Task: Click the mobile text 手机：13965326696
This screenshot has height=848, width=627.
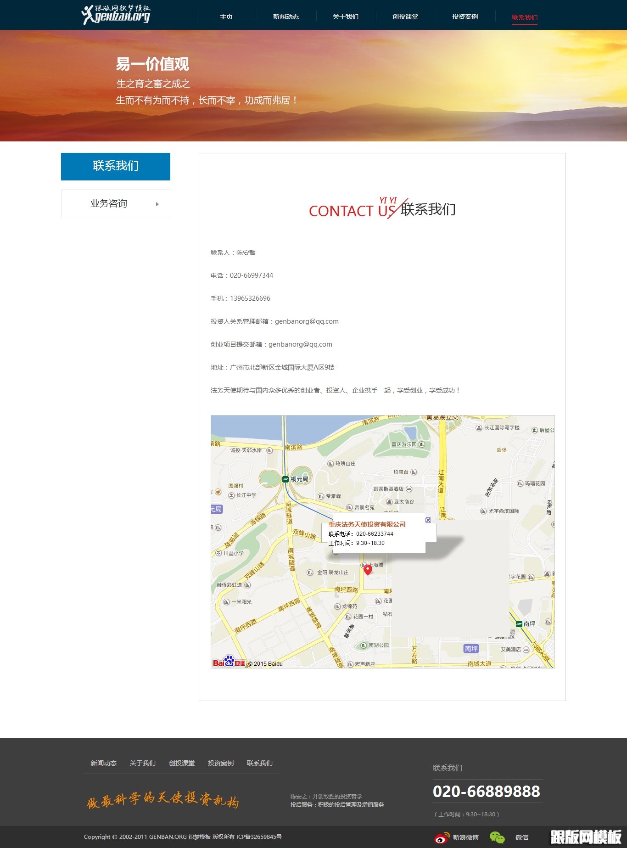Action: pos(241,298)
